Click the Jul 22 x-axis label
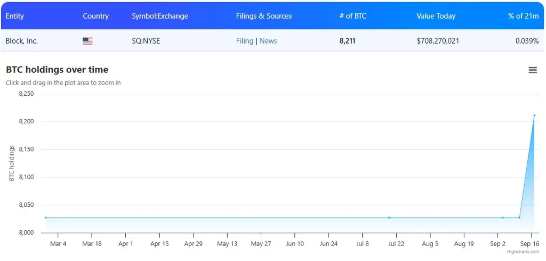546x261 pixels. pyautogui.click(x=396, y=243)
